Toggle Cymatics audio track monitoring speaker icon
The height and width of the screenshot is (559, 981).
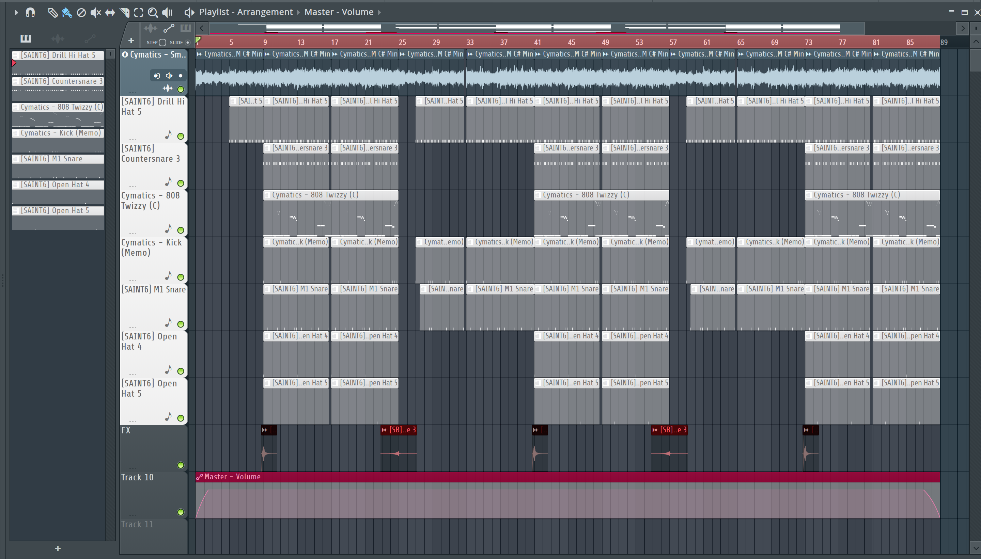pyautogui.click(x=169, y=76)
